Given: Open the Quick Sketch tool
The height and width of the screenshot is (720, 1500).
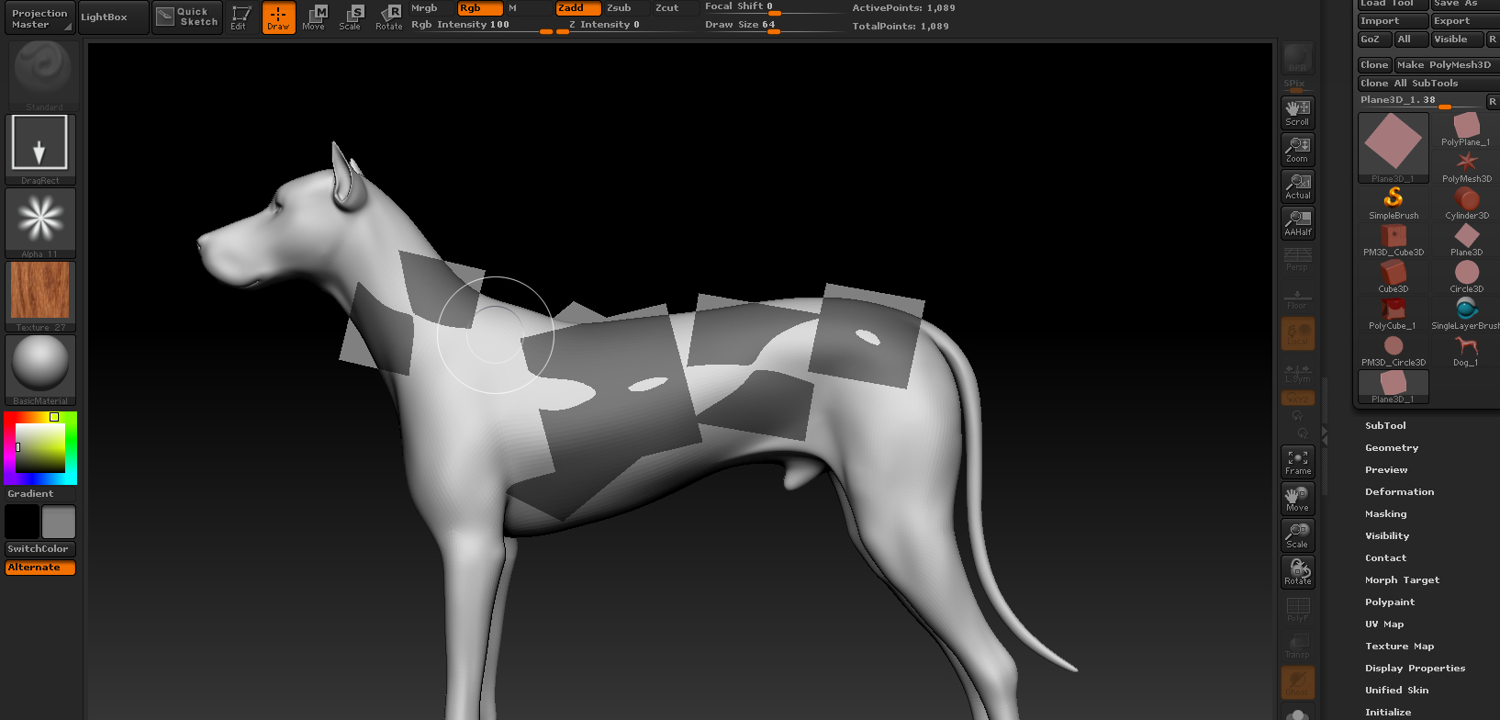Looking at the screenshot, I should 187,17.
